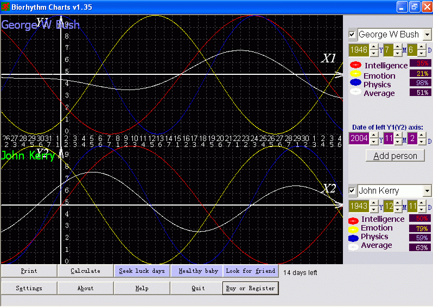Click Bush birth day field showing 6
The image size is (433, 307).
pyautogui.click(x=412, y=50)
